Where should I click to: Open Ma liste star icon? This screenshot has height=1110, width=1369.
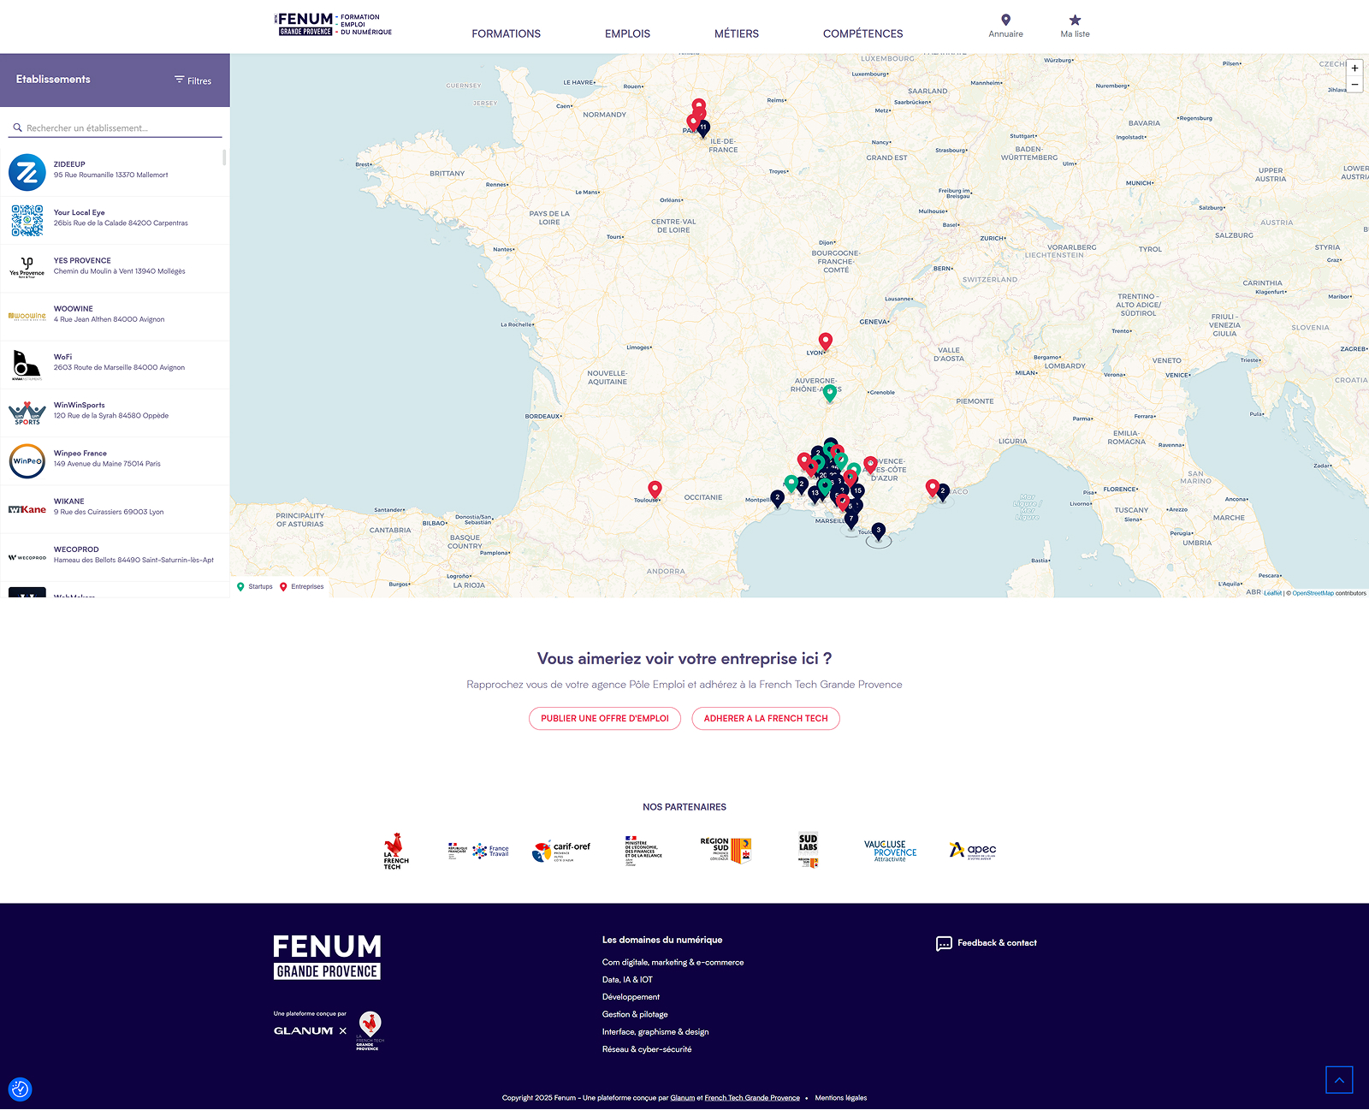pyautogui.click(x=1075, y=20)
